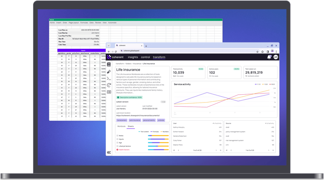Open the refresh-history icon in sidebar
Screen dimensions: 324x180
(x=109, y=85)
